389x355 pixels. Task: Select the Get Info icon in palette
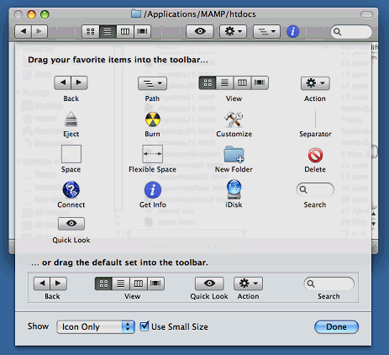click(153, 190)
